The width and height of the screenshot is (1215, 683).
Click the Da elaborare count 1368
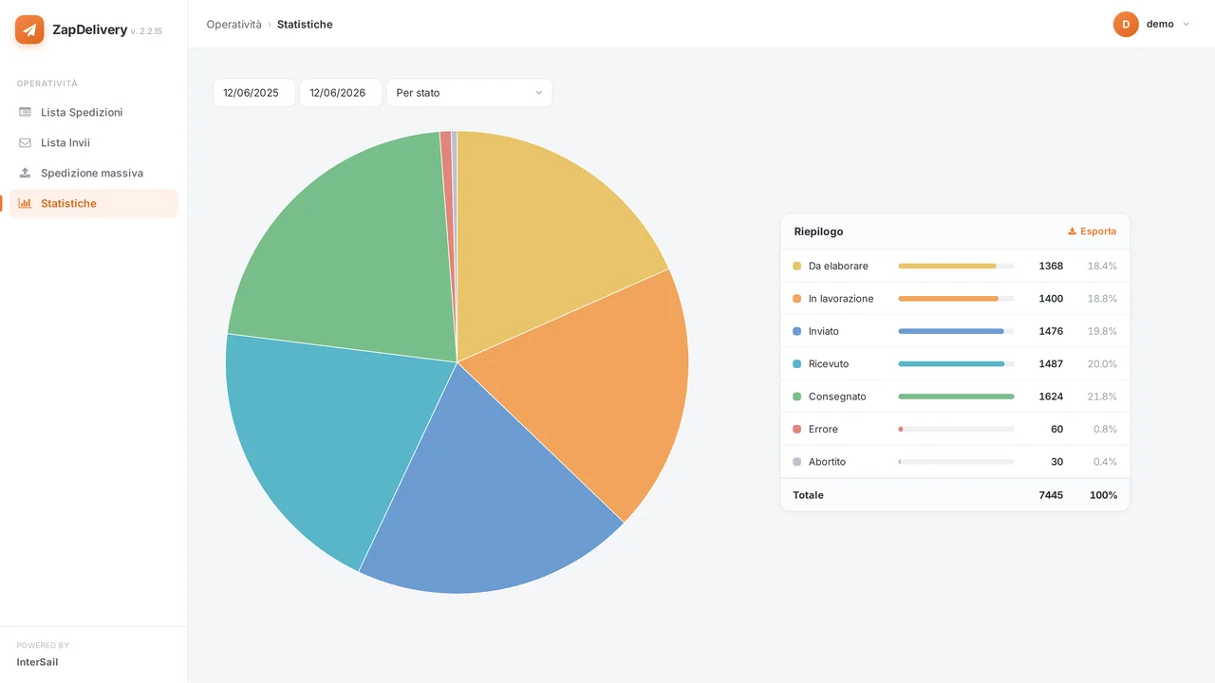[1051, 267]
